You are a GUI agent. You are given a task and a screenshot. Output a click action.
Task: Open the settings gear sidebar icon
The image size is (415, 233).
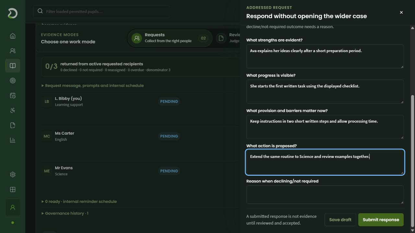[13, 174]
